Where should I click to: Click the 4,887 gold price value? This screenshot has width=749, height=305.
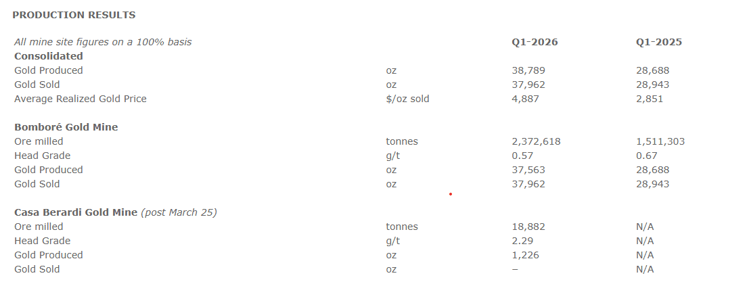pyautogui.click(x=525, y=99)
